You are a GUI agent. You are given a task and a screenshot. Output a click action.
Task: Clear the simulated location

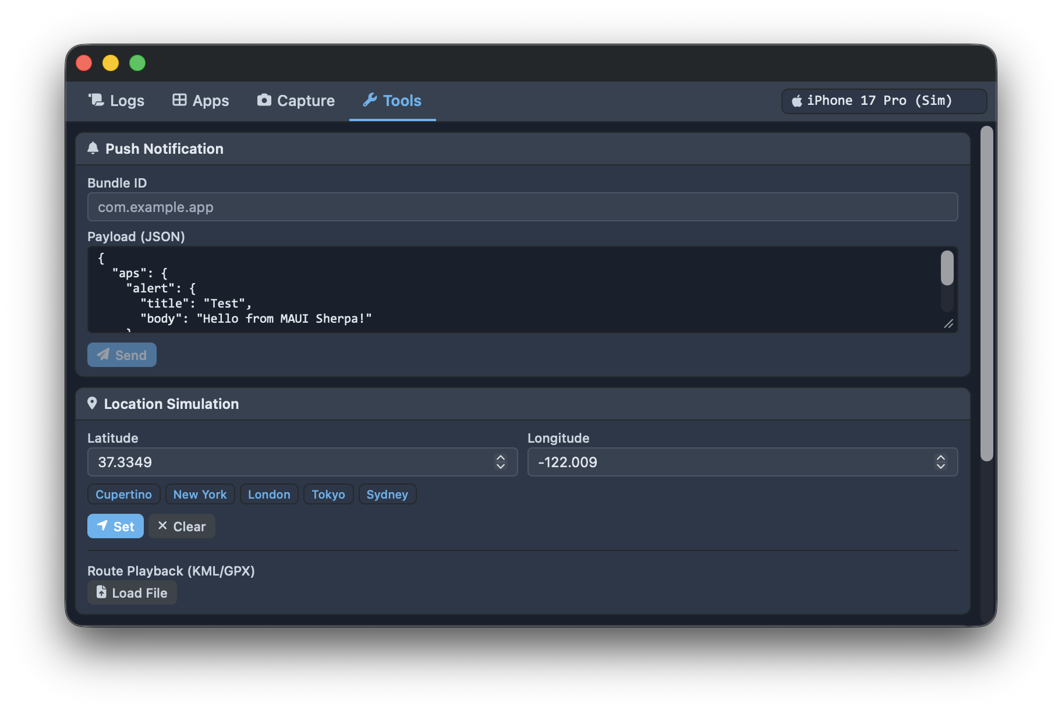[x=182, y=526]
